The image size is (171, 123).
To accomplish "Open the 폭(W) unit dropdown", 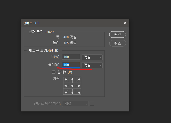I will (x=92, y=57).
